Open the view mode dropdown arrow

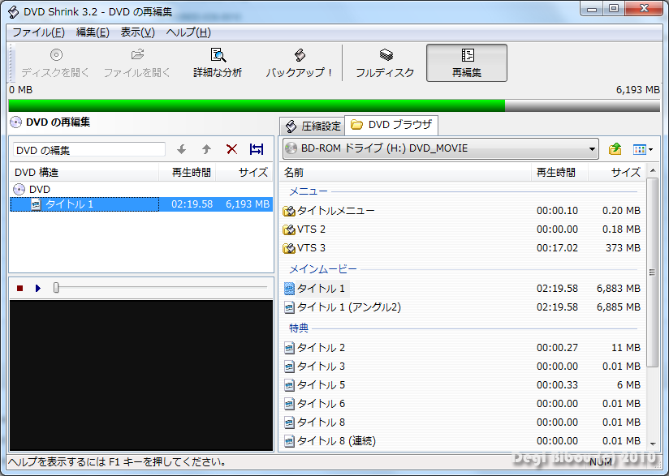650,149
